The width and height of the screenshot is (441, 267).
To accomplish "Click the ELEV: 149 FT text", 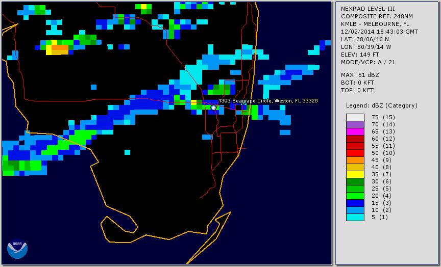I will (360, 55).
